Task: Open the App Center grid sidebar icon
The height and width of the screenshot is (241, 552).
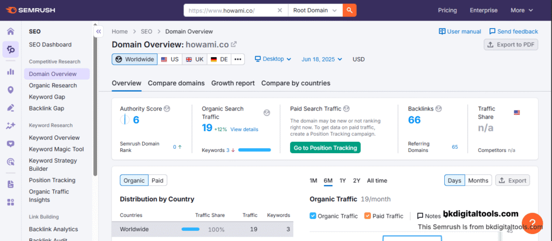Action: tap(11, 202)
